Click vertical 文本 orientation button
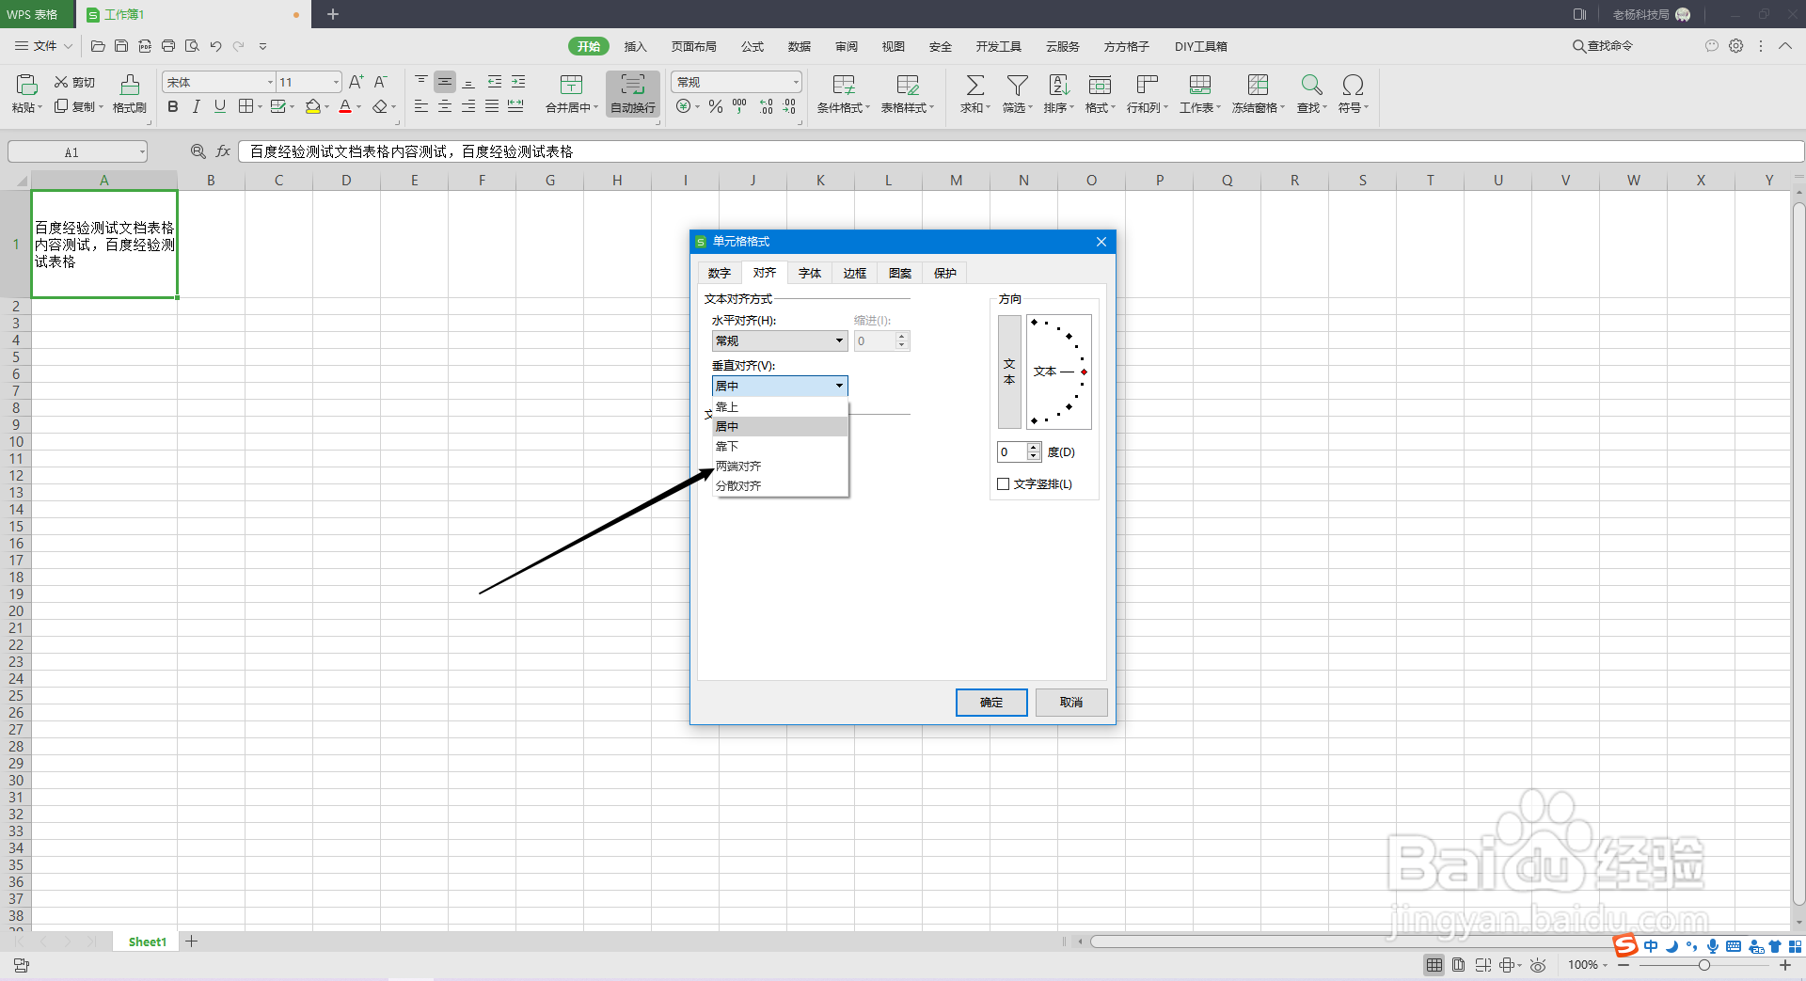The height and width of the screenshot is (981, 1806). point(1009,372)
